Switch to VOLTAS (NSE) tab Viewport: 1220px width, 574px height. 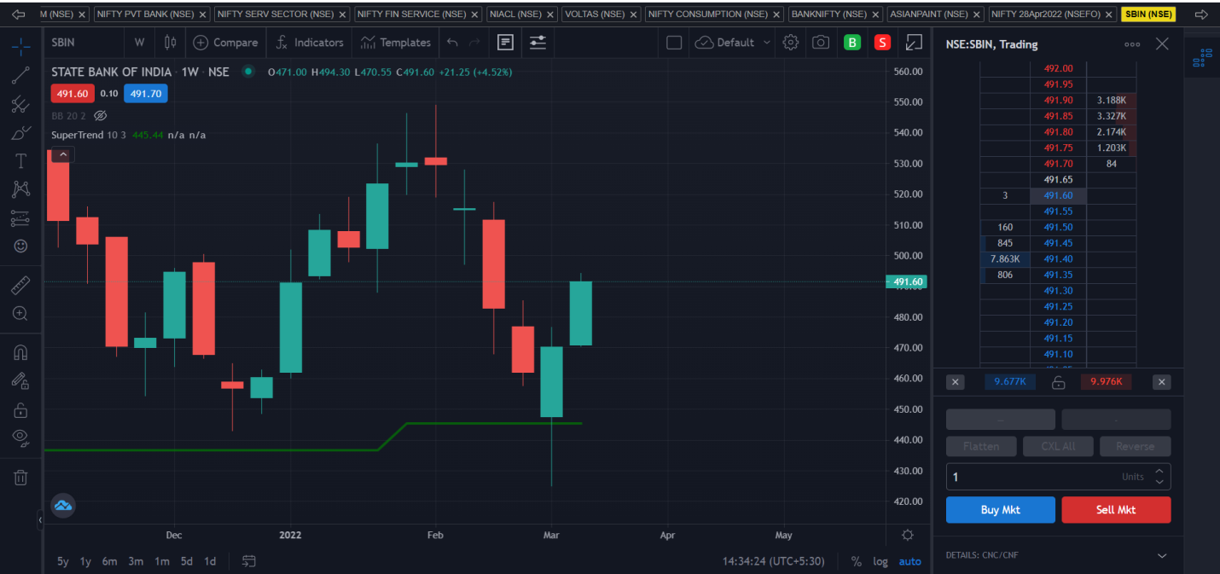[x=601, y=14]
